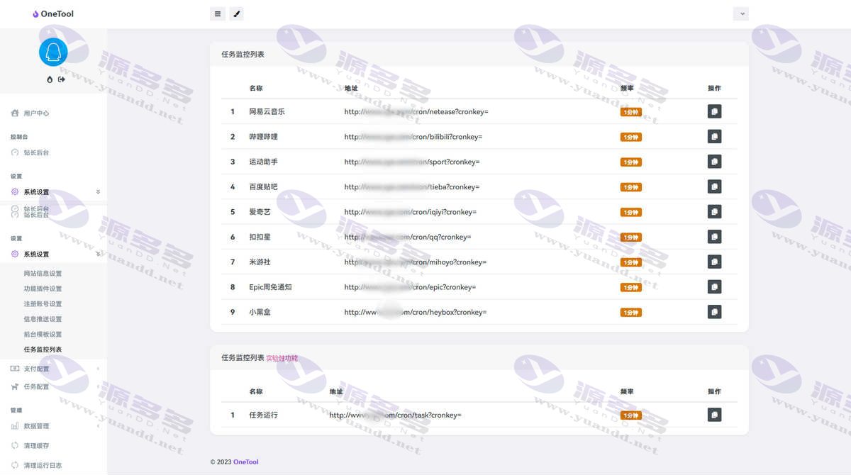The width and height of the screenshot is (851, 475).
Task: Open 信息推送设置 submenu item
Action: coord(43,319)
